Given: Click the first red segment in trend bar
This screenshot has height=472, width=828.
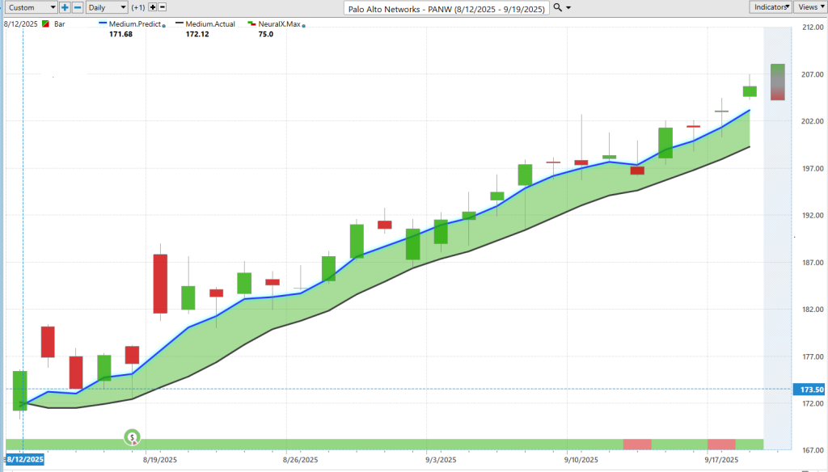Looking at the screenshot, I should [x=637, y=444].
